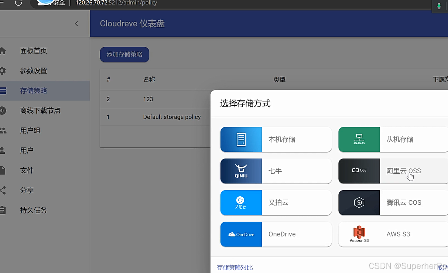Screen dimensions: 448x273
Task: Click the Amazon S3 logo icon
Action: [x=359, y=234]
